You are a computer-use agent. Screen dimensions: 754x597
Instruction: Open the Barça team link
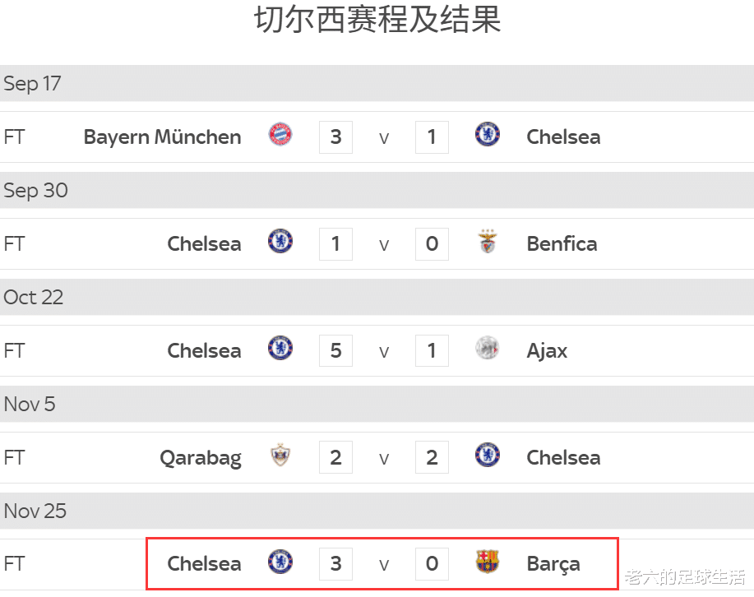tap(553, 564)
